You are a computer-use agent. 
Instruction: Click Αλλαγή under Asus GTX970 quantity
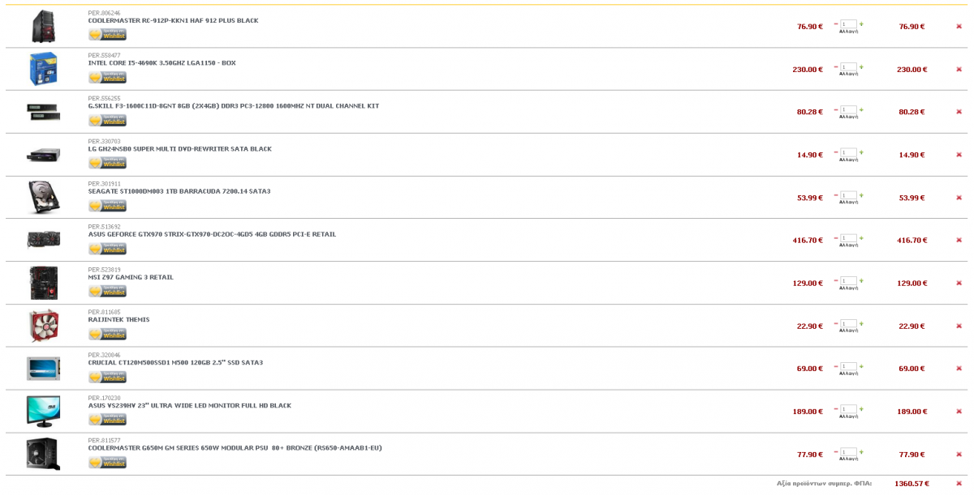848,245
